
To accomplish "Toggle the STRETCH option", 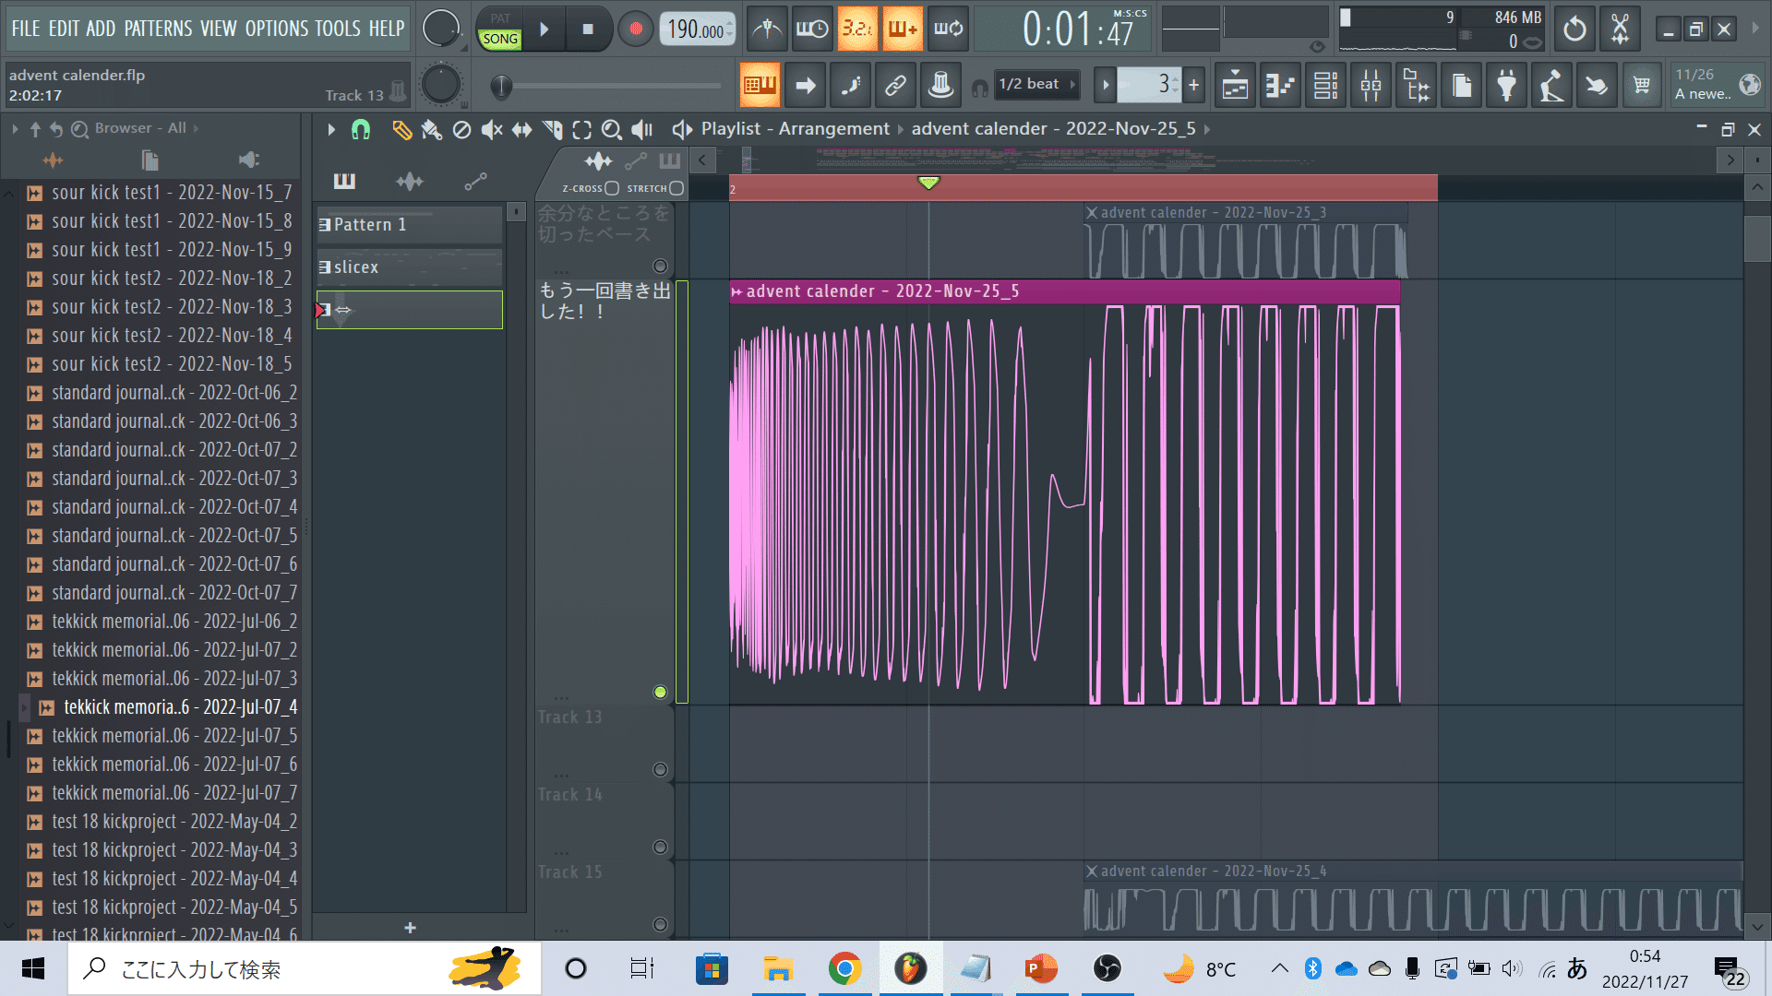I will 676,188.
